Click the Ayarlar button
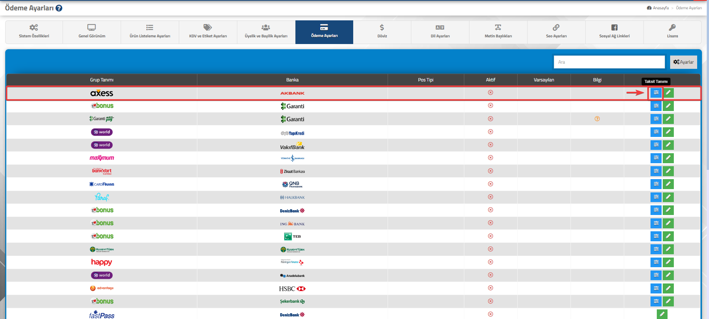Viewport: 709px width, 319px height. (x=683, y=62)
